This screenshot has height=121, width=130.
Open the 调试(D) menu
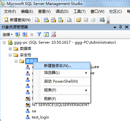62,12
